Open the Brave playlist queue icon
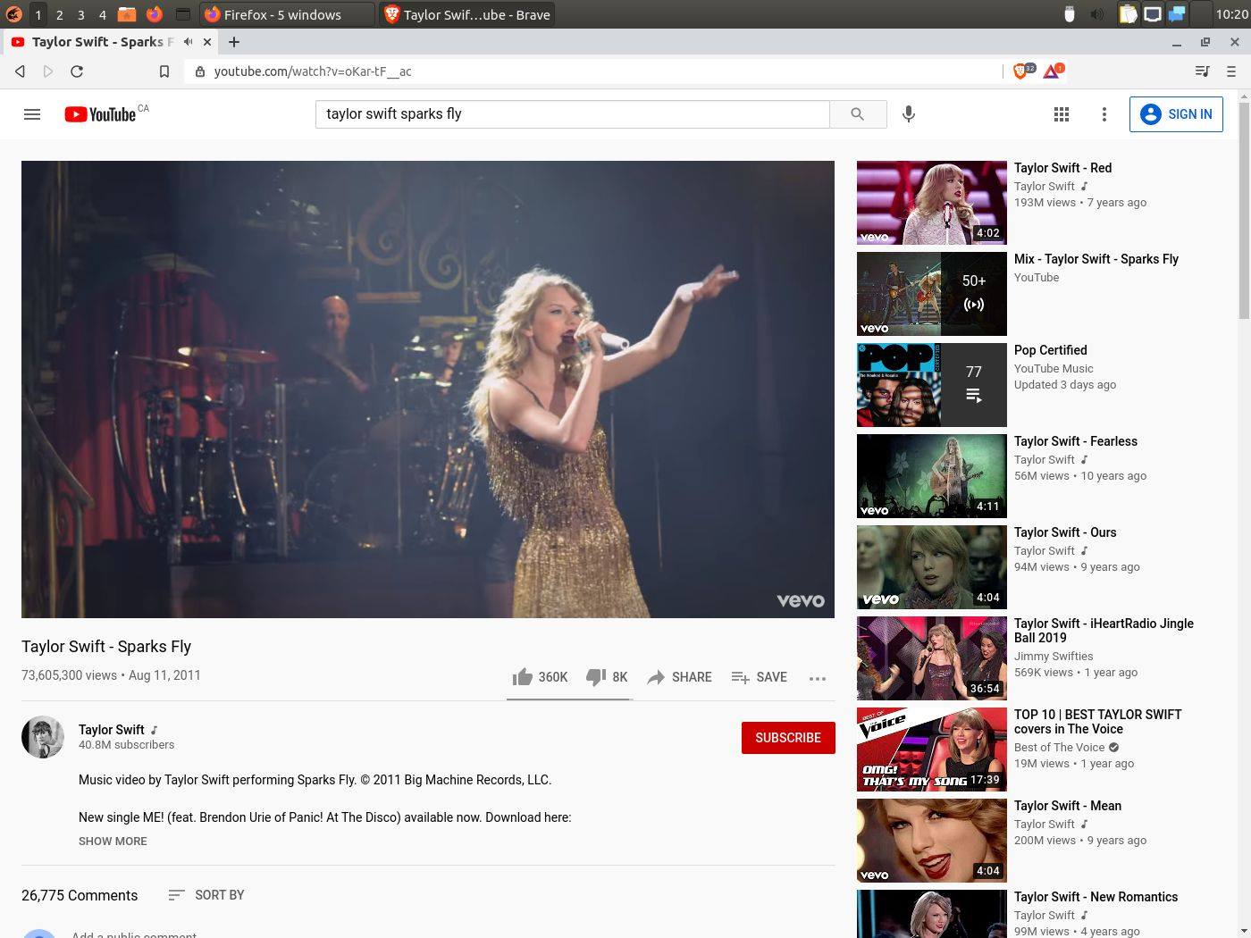This screenshot has width=1251, height=938. [x=1203, y=71]
